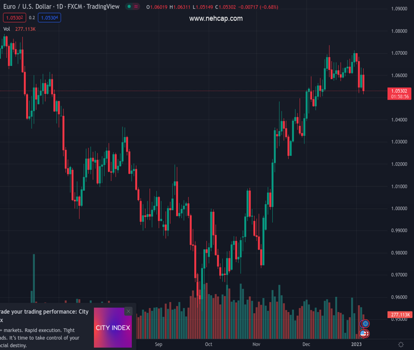Image resolution: width=414 pixels, height=350 pixels.
Task: Click the Sep label on the time axis
Action: coord(159,345)
